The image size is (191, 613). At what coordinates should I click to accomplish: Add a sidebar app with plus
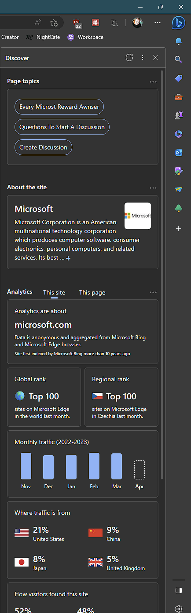(178, 228)
